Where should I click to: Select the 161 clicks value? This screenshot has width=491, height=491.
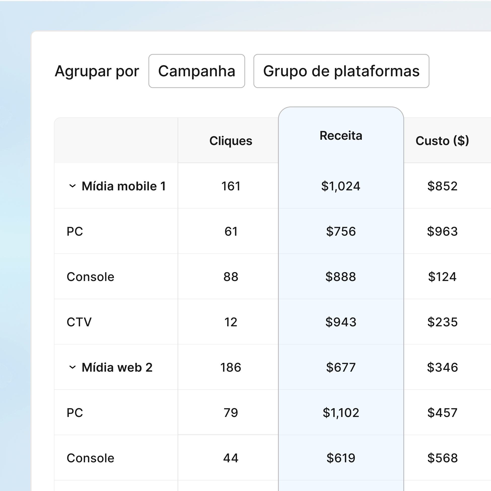click(230, 186)
